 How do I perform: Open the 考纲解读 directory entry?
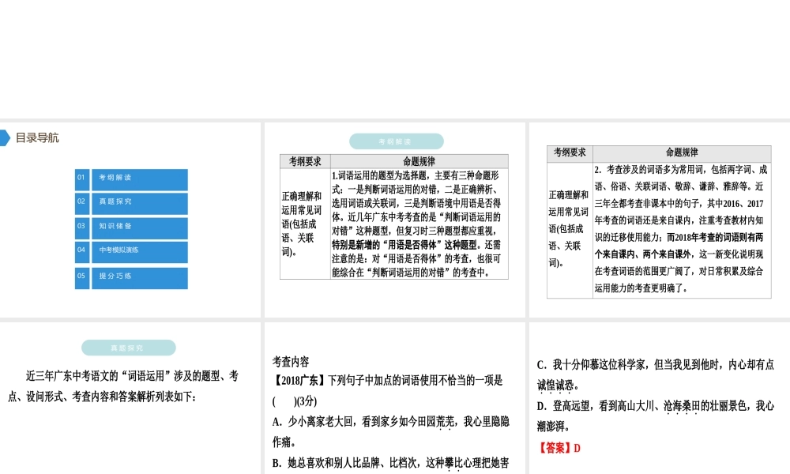140,179
